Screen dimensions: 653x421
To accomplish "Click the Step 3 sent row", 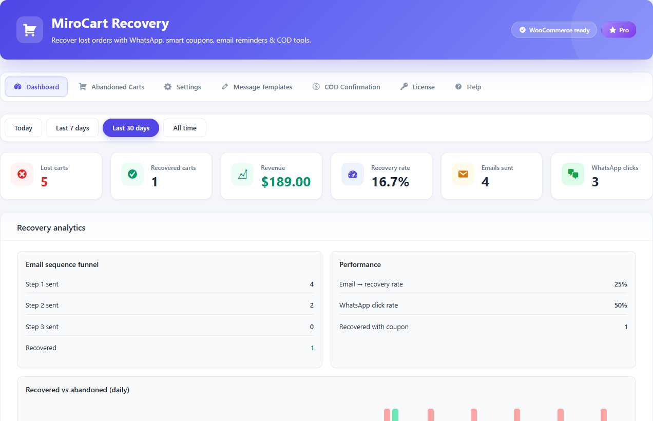I will 169,327.
